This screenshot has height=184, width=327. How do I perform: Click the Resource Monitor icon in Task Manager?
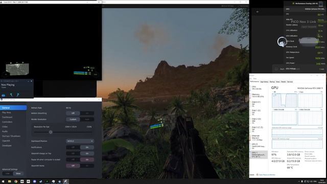click(257, 175)
